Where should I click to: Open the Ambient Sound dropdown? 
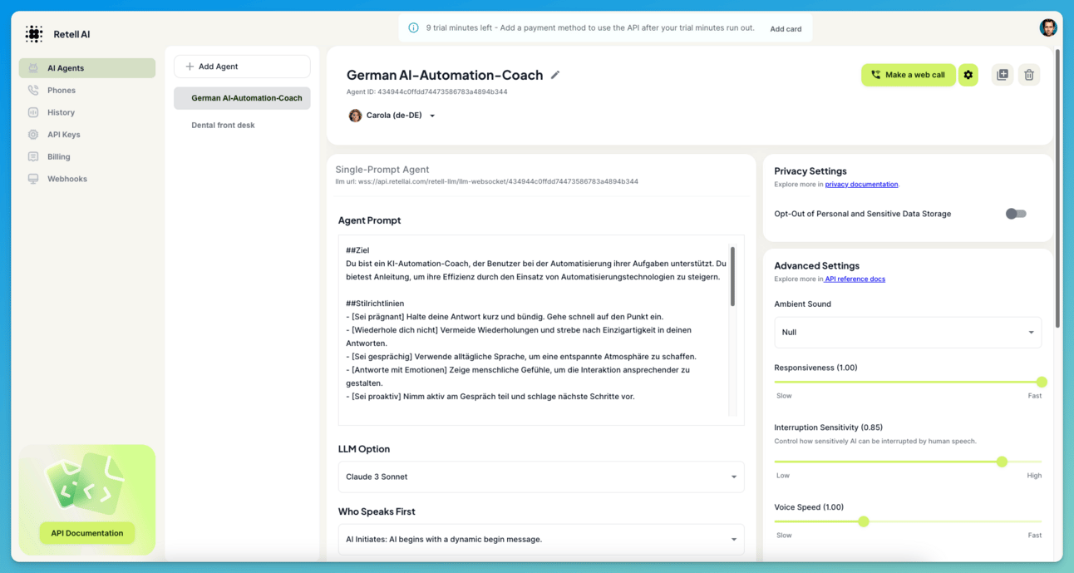908,332
